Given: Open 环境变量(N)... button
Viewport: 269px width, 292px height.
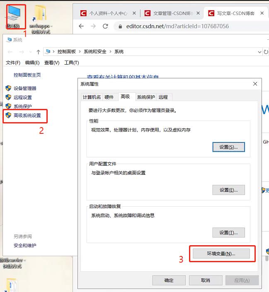Looking at the screenshot, I should coord(221,253).
